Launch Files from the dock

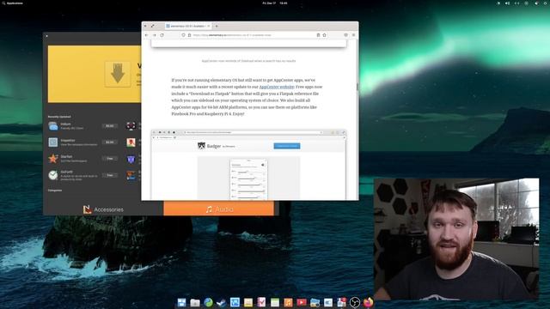195,302
